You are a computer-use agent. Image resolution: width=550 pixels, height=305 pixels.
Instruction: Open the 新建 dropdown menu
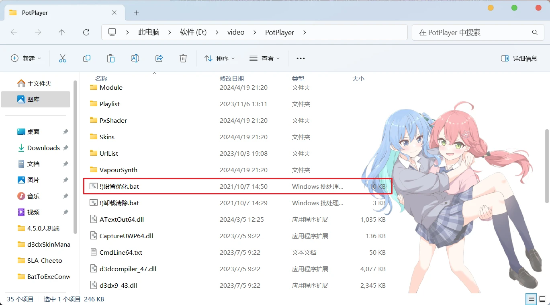pyautogui.click(x=26, y=58)
